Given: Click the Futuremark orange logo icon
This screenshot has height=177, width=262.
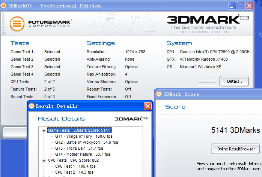Looking at the screenshot, I should pos(17,24).
